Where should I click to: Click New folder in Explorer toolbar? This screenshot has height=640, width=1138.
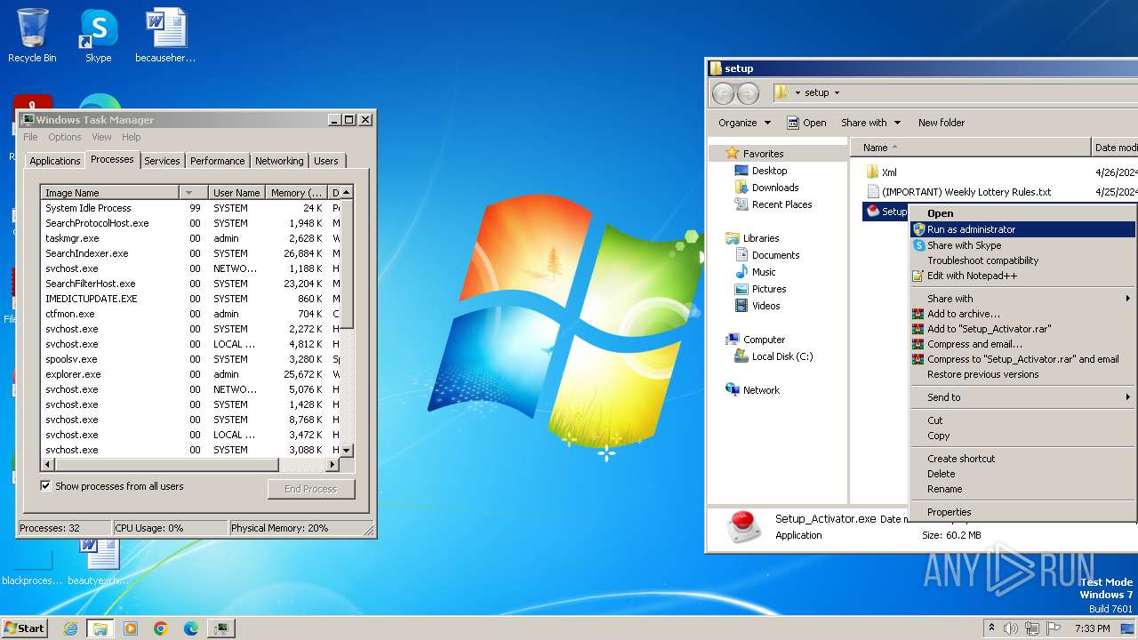pos(942,123)
